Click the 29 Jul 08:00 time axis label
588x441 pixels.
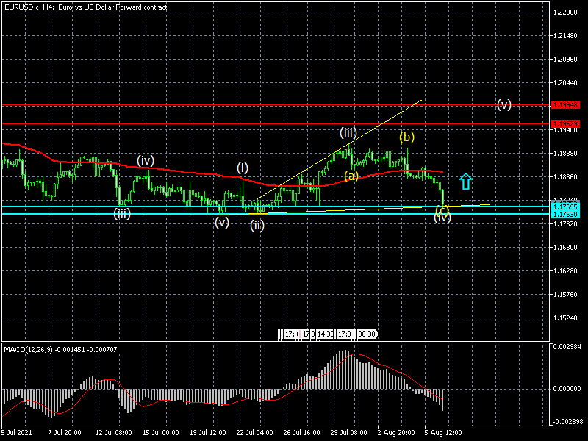(x=348, y=432)
